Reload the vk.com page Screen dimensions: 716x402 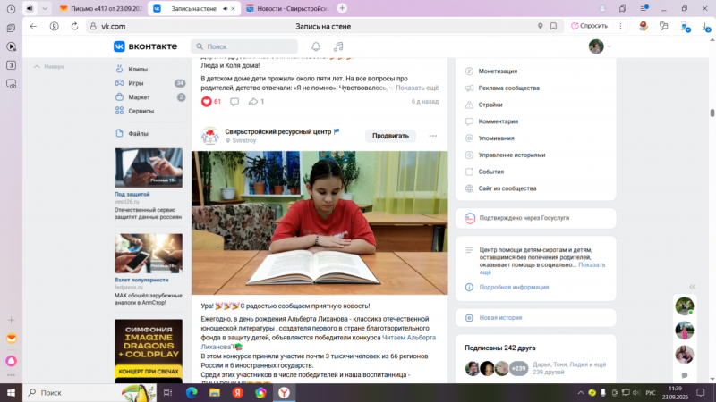coord(74,27)
